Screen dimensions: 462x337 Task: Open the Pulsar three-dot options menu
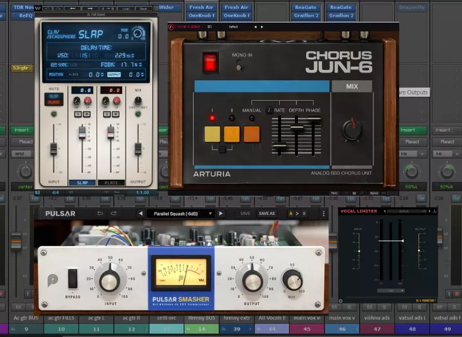[x=323, y=214]
